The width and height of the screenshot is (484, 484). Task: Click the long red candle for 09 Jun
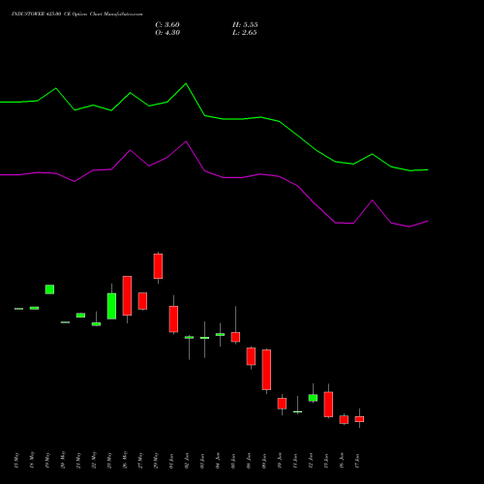click(266, 370)
